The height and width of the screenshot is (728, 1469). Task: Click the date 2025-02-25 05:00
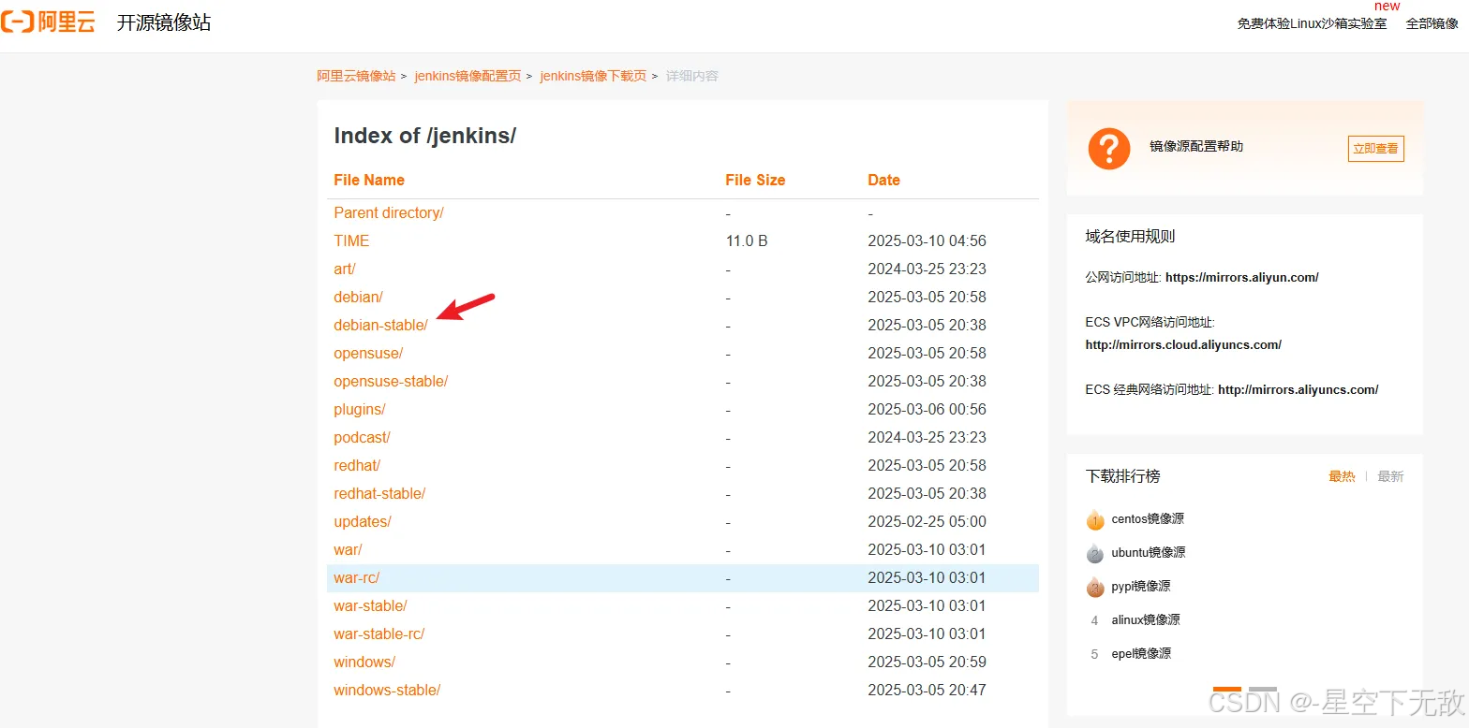(927, 521)
